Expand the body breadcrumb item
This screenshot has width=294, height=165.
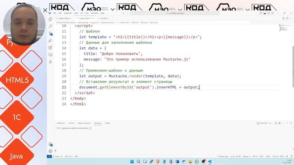click(x=144, y=22)
